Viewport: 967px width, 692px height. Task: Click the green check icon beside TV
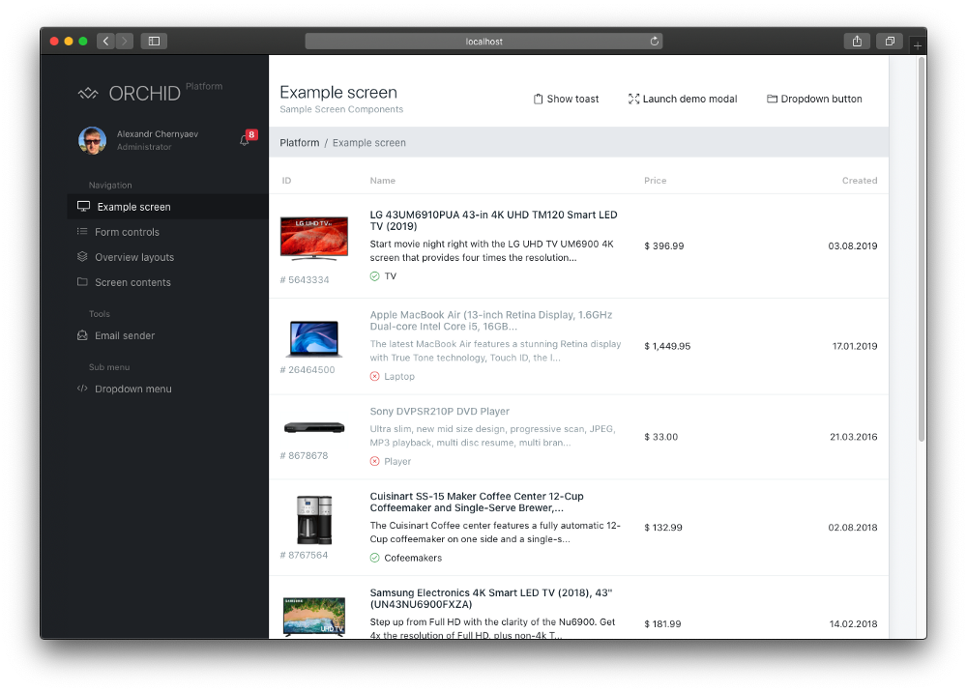pyautogui.click(x=375, y=276)
